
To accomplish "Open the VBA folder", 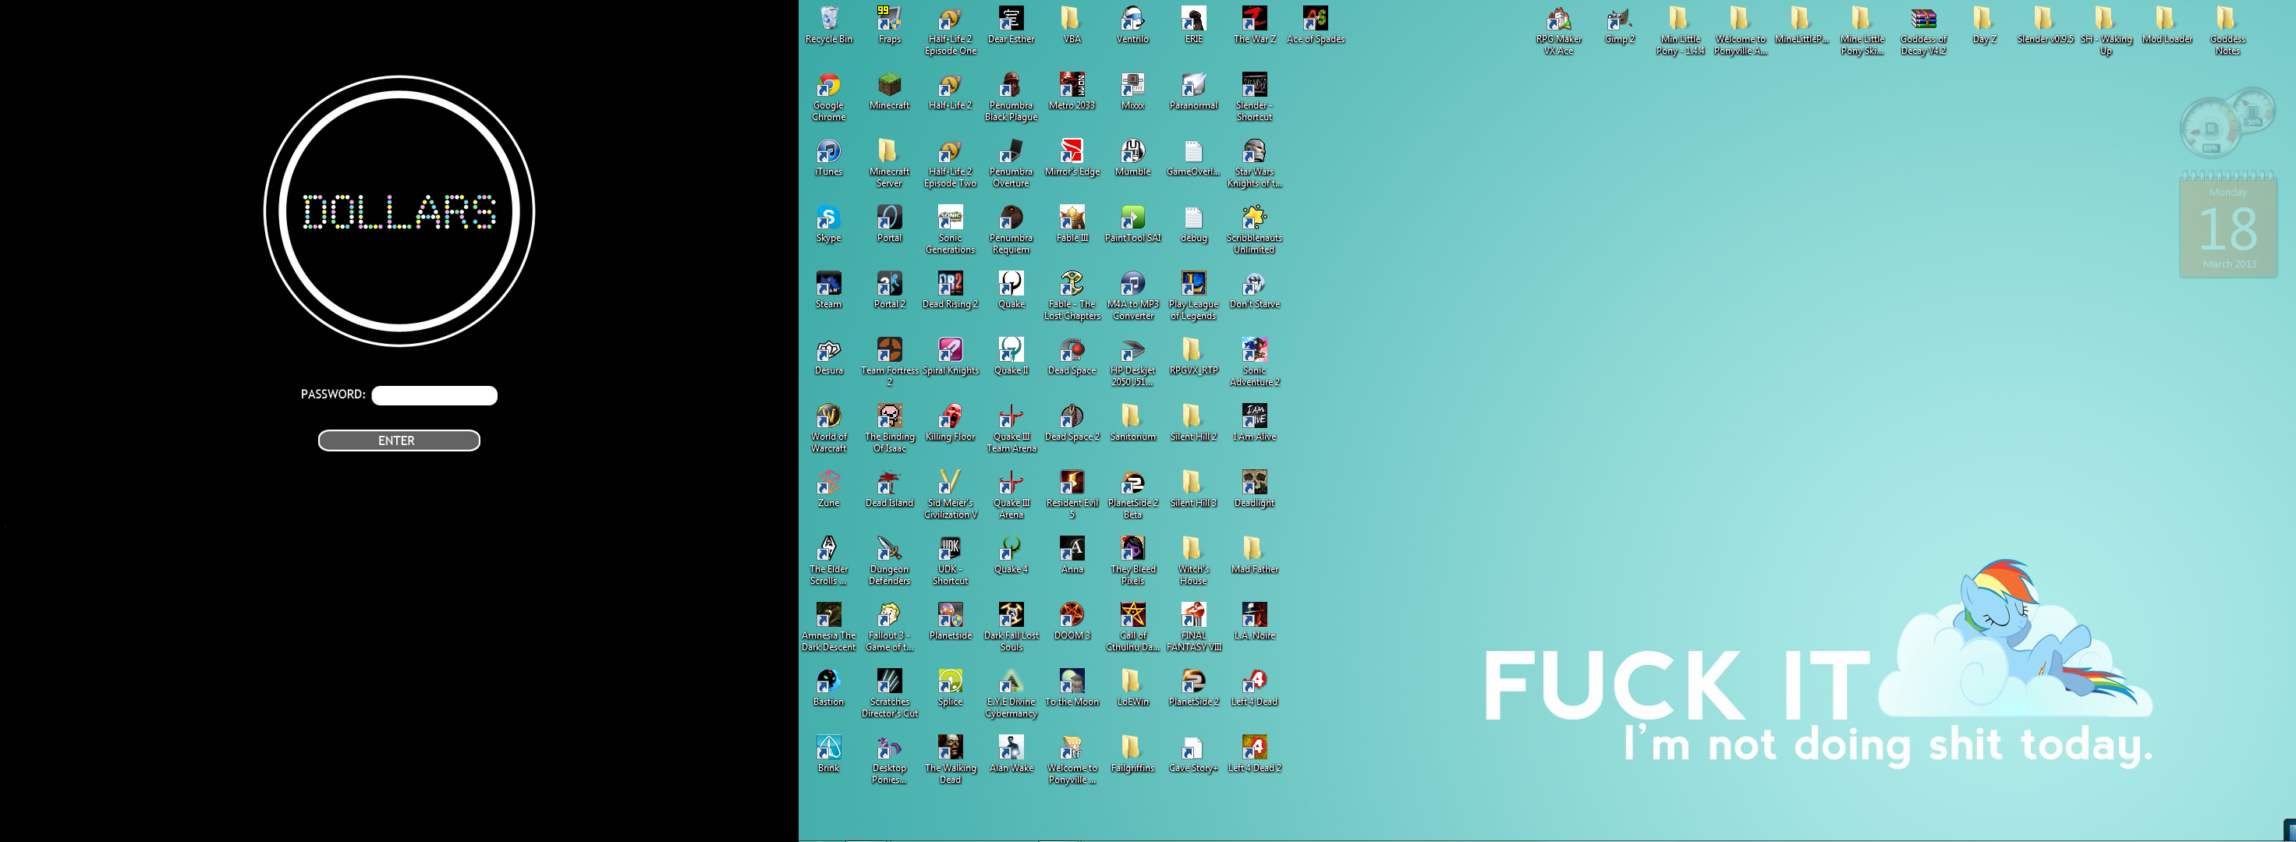I will [x=1072, y=24].
